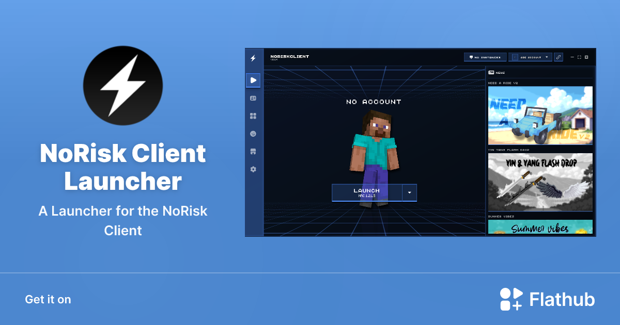Open the Launch version selector arrow
Screen dimensions: 620x325
410,192
